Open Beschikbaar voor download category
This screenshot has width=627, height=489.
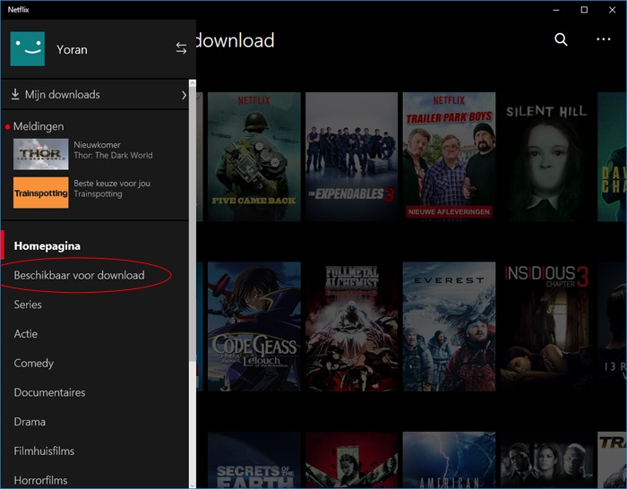[x=79, y=275]
